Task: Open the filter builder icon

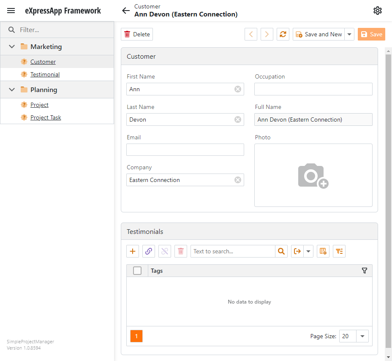Action: (x=339, y=251)
